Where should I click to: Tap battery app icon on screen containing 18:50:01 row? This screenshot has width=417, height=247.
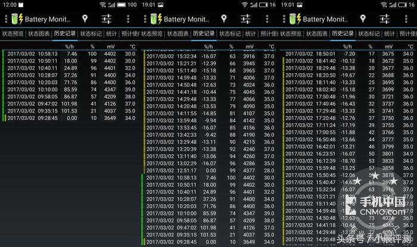(295, 19)
